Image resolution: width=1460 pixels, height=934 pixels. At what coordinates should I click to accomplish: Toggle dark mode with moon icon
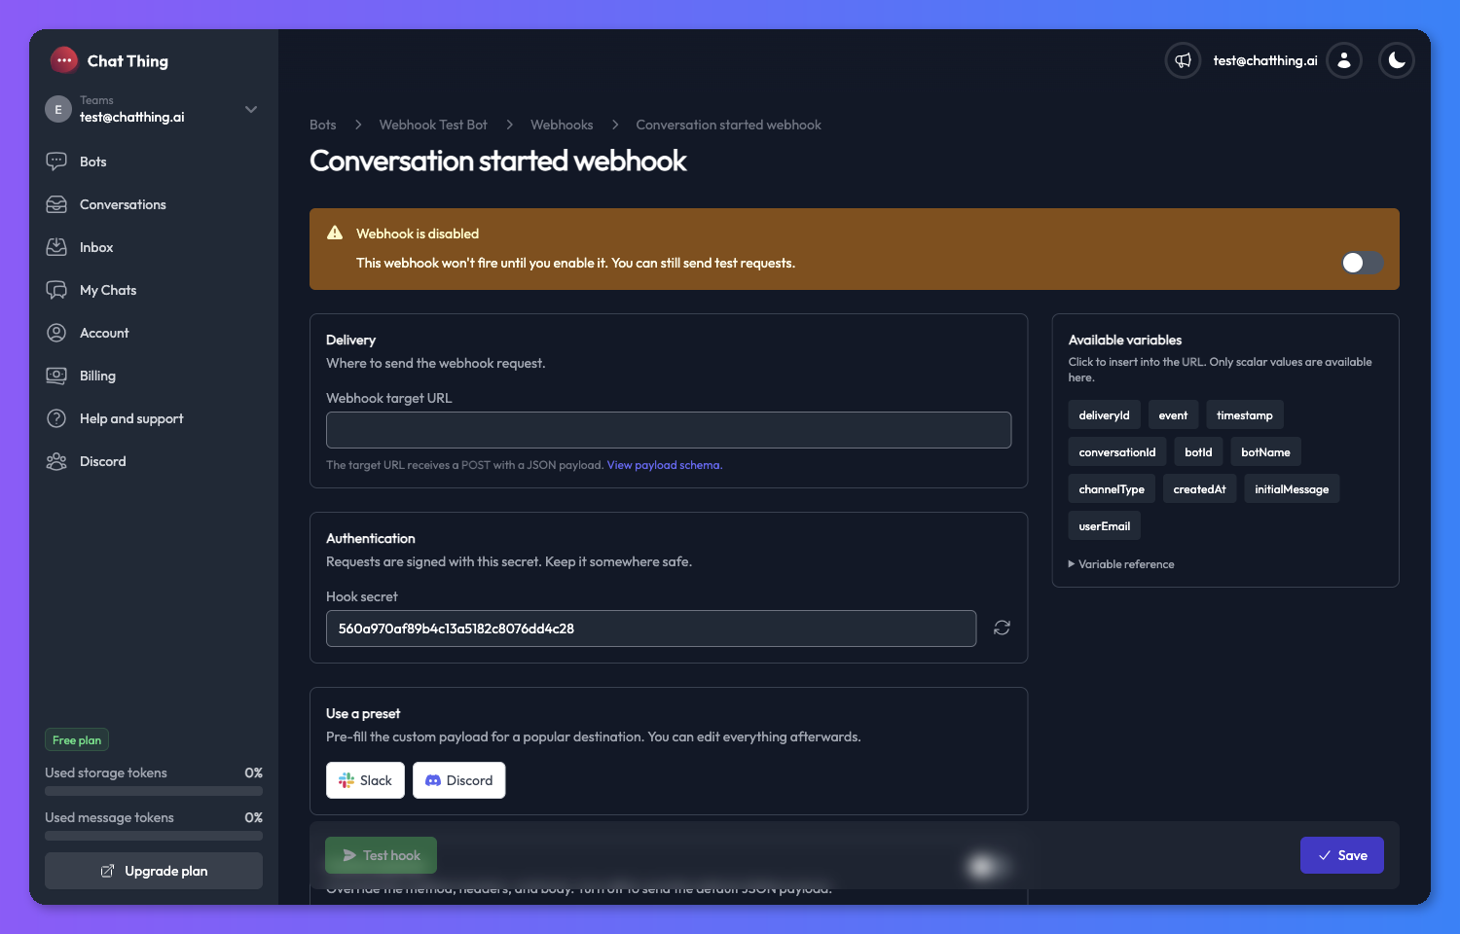(1397, 60)
